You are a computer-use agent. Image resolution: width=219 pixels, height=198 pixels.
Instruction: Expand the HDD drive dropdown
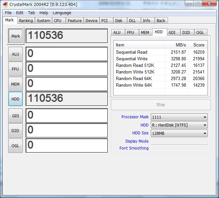[x=179, y=125]
